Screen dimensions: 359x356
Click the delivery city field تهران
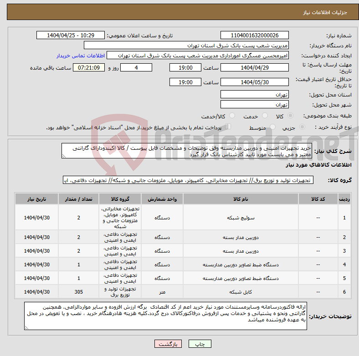point(254,104)
